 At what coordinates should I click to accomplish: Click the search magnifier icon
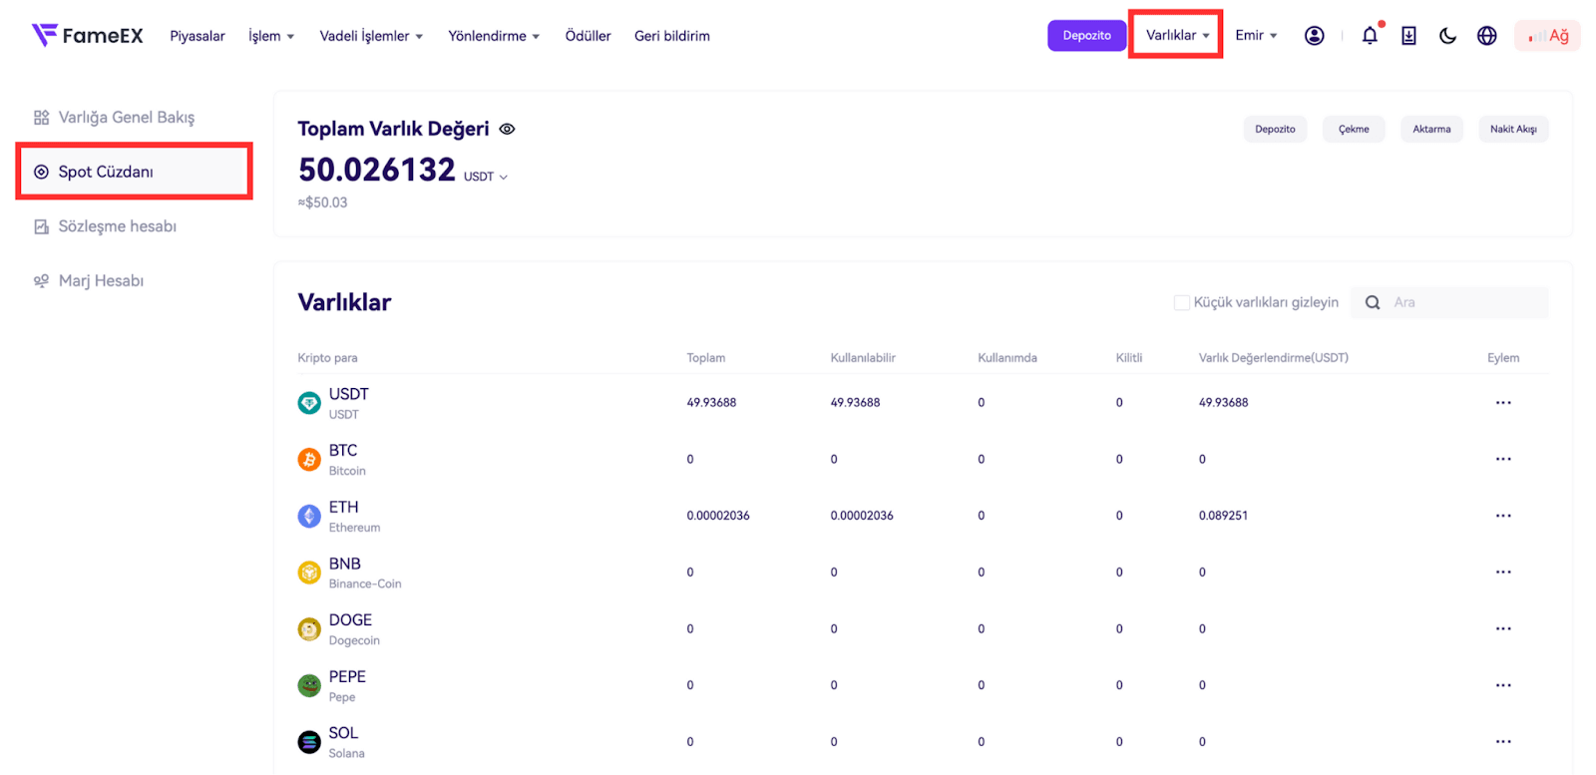(1373, 302)
